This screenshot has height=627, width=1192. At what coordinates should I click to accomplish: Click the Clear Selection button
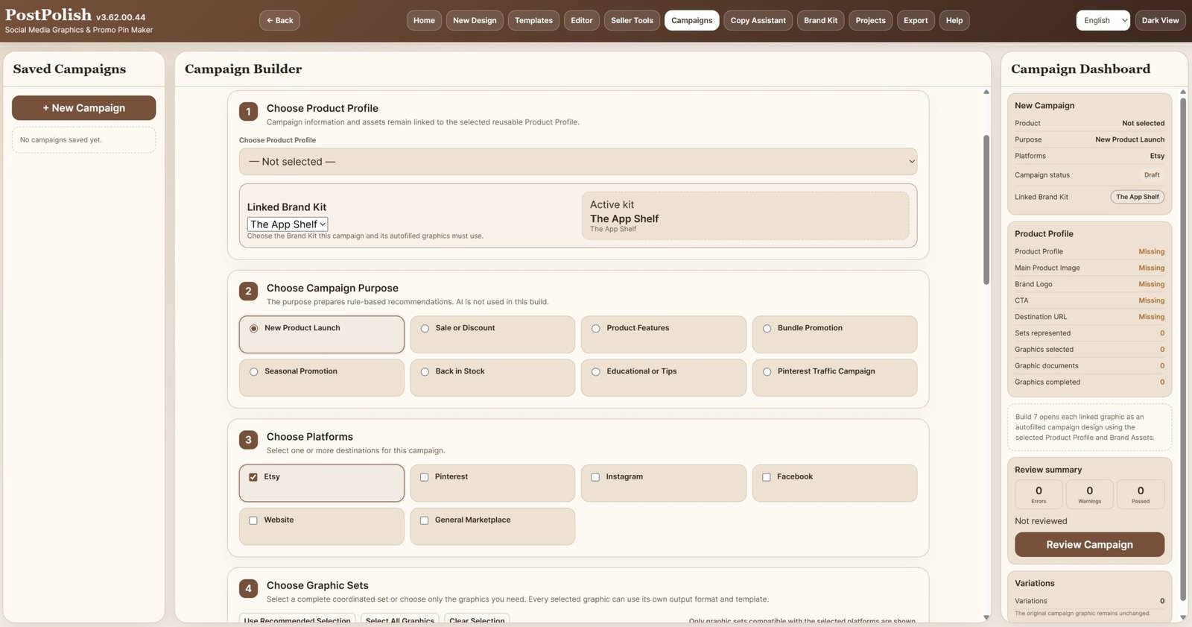[477, 620]
